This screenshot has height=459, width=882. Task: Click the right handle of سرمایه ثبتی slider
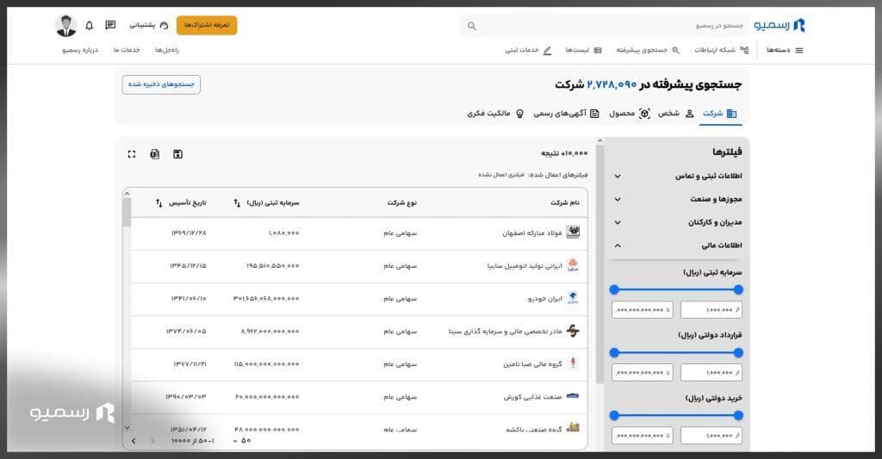pos(738,289)
